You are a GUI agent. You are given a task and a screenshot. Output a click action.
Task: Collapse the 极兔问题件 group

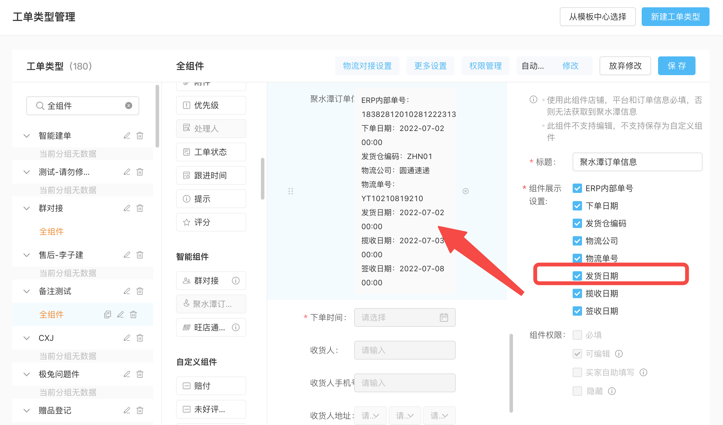point(27,374)
